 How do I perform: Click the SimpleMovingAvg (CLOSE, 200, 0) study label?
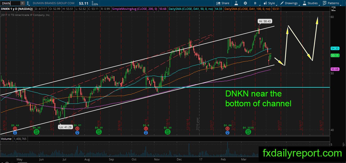135,9
